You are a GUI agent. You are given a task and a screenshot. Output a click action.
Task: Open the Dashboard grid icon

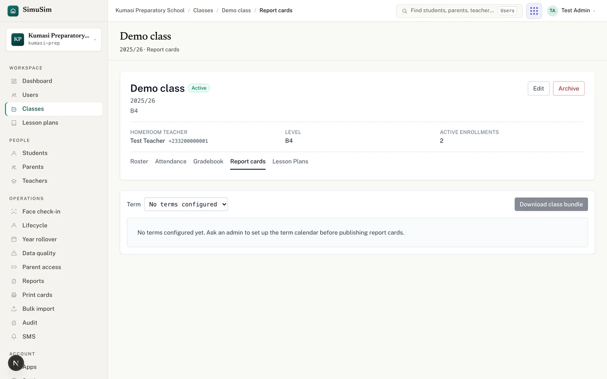(x=14, y=81)
